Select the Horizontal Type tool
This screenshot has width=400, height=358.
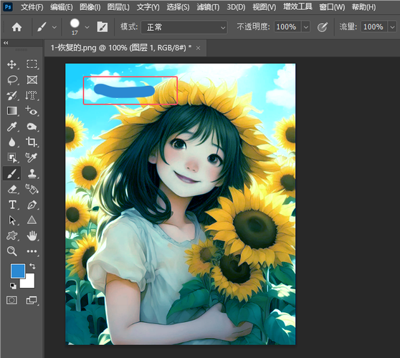click(x=12, y=205)
